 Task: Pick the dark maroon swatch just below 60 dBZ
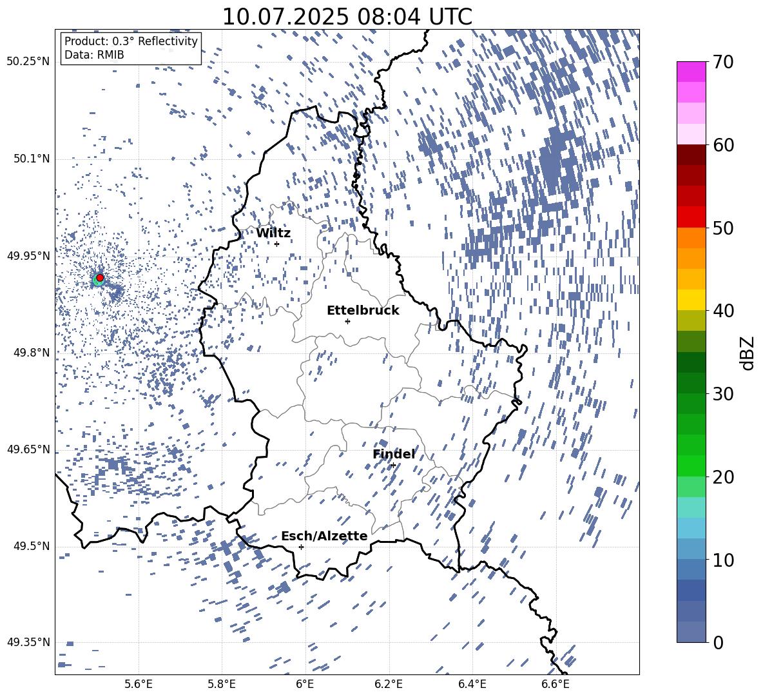coord(691,155)
